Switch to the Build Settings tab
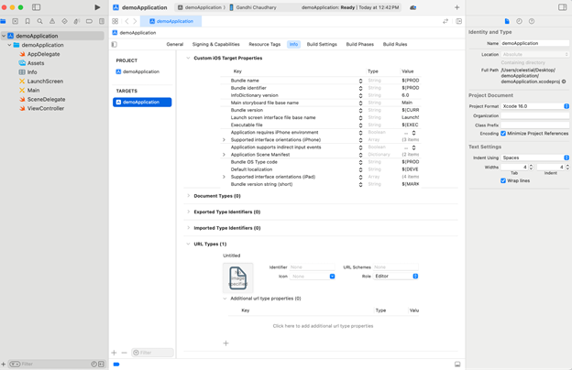This screenshot has height=370, width=572. pyautogui.click(x=322, y=45)
